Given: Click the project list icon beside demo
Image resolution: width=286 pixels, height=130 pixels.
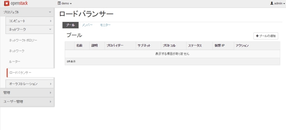Looking at the screenshot, I should (59, 3).
